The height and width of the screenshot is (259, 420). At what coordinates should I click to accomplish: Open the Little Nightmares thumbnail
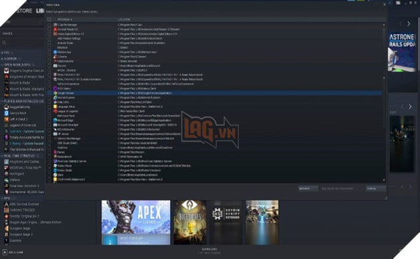tap(190, 222)
